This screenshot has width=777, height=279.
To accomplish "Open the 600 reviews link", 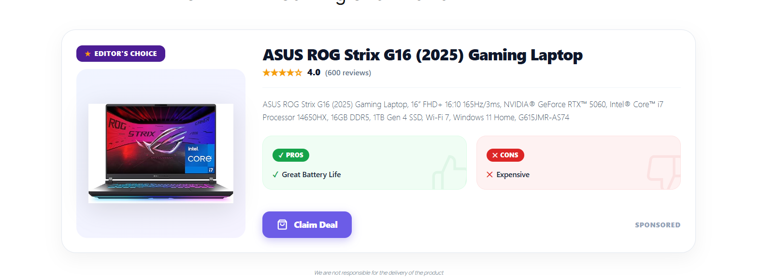I will [x=348, y=73].
